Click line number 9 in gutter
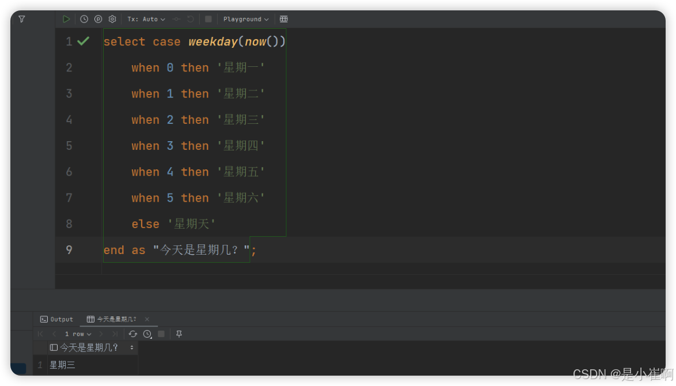This screenshot has width=676, height=386. point(69,250)
